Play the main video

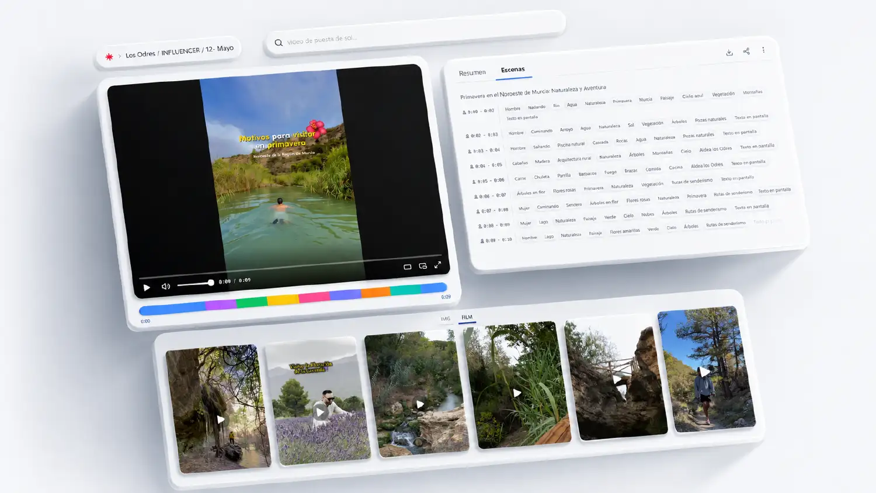point(147,287)
